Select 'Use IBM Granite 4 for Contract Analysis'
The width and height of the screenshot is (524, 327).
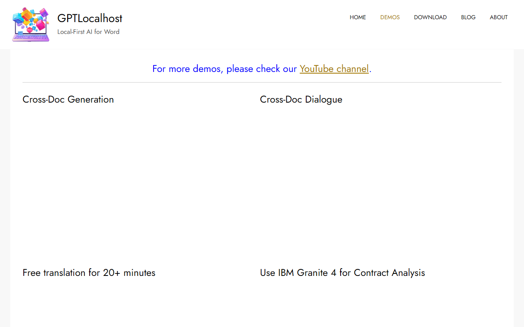point(342,273)
